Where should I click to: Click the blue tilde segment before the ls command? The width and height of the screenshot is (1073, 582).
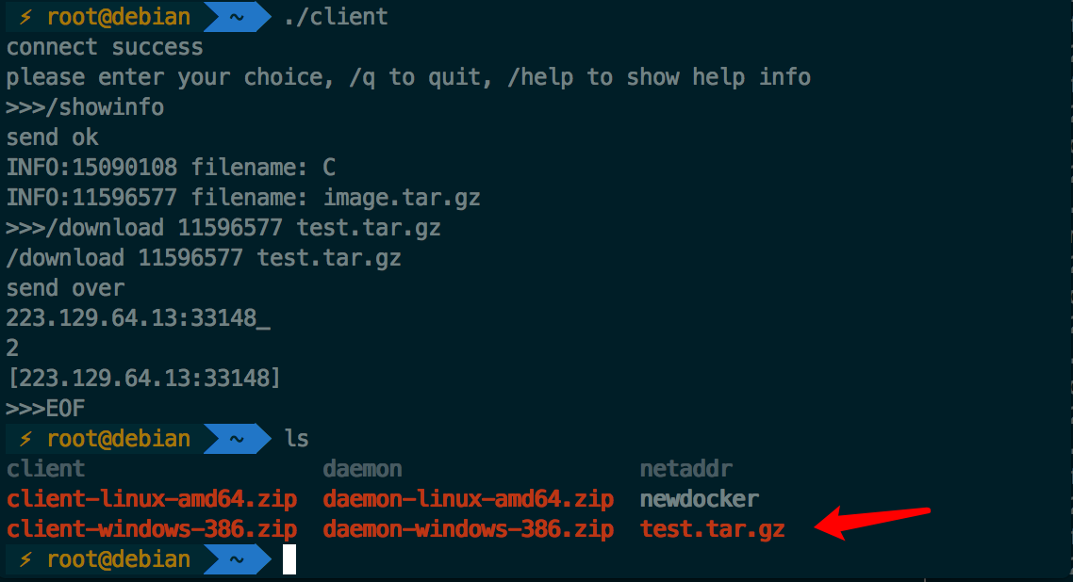click(x=239, y=439)
